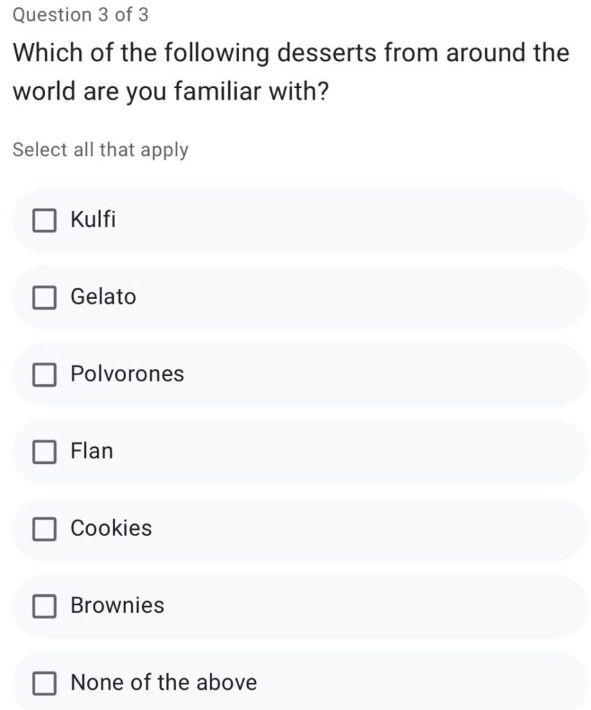Click the desserts question heading text

(x=291, y=71)
